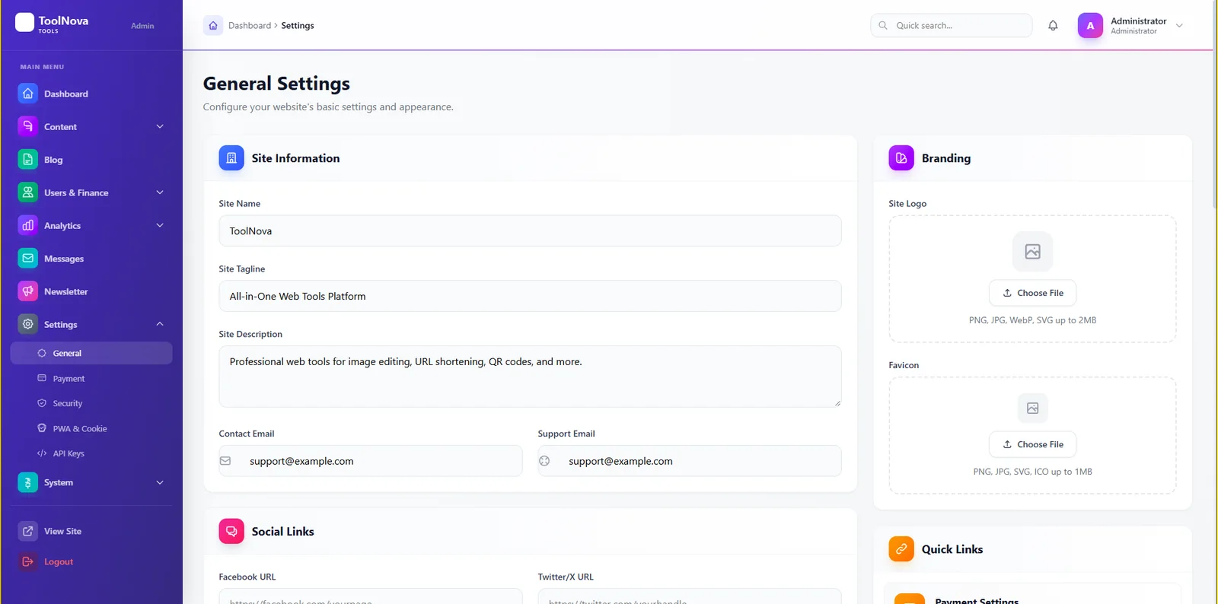Click the home breadcrumb icon

[213, 25]
